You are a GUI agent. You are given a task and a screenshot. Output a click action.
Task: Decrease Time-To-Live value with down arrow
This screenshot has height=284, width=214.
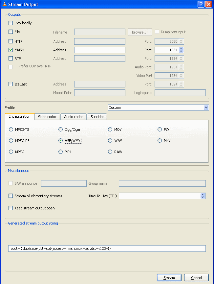click(203, 197)
